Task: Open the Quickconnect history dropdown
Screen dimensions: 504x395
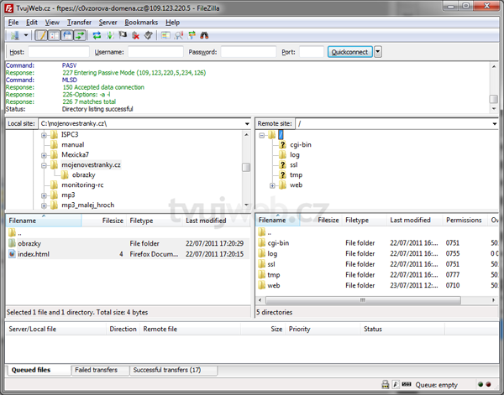Action: point(378,52)
